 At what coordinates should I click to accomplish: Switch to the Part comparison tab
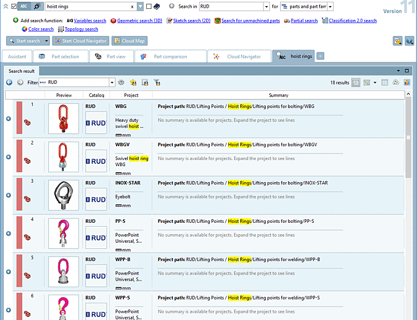[171, 56]
